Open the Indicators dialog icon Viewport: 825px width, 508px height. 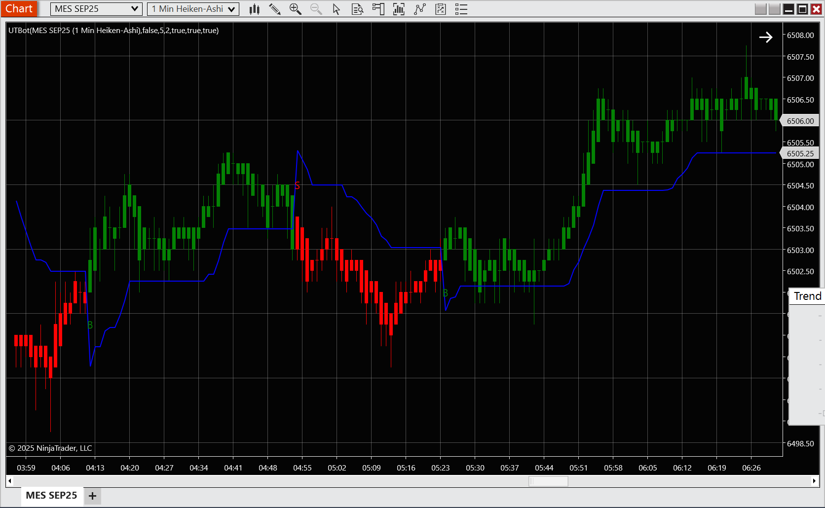[398, 8]
